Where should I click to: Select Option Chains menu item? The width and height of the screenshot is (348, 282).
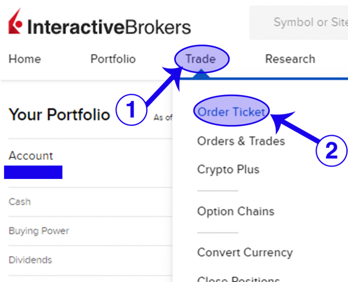[236, 211]
